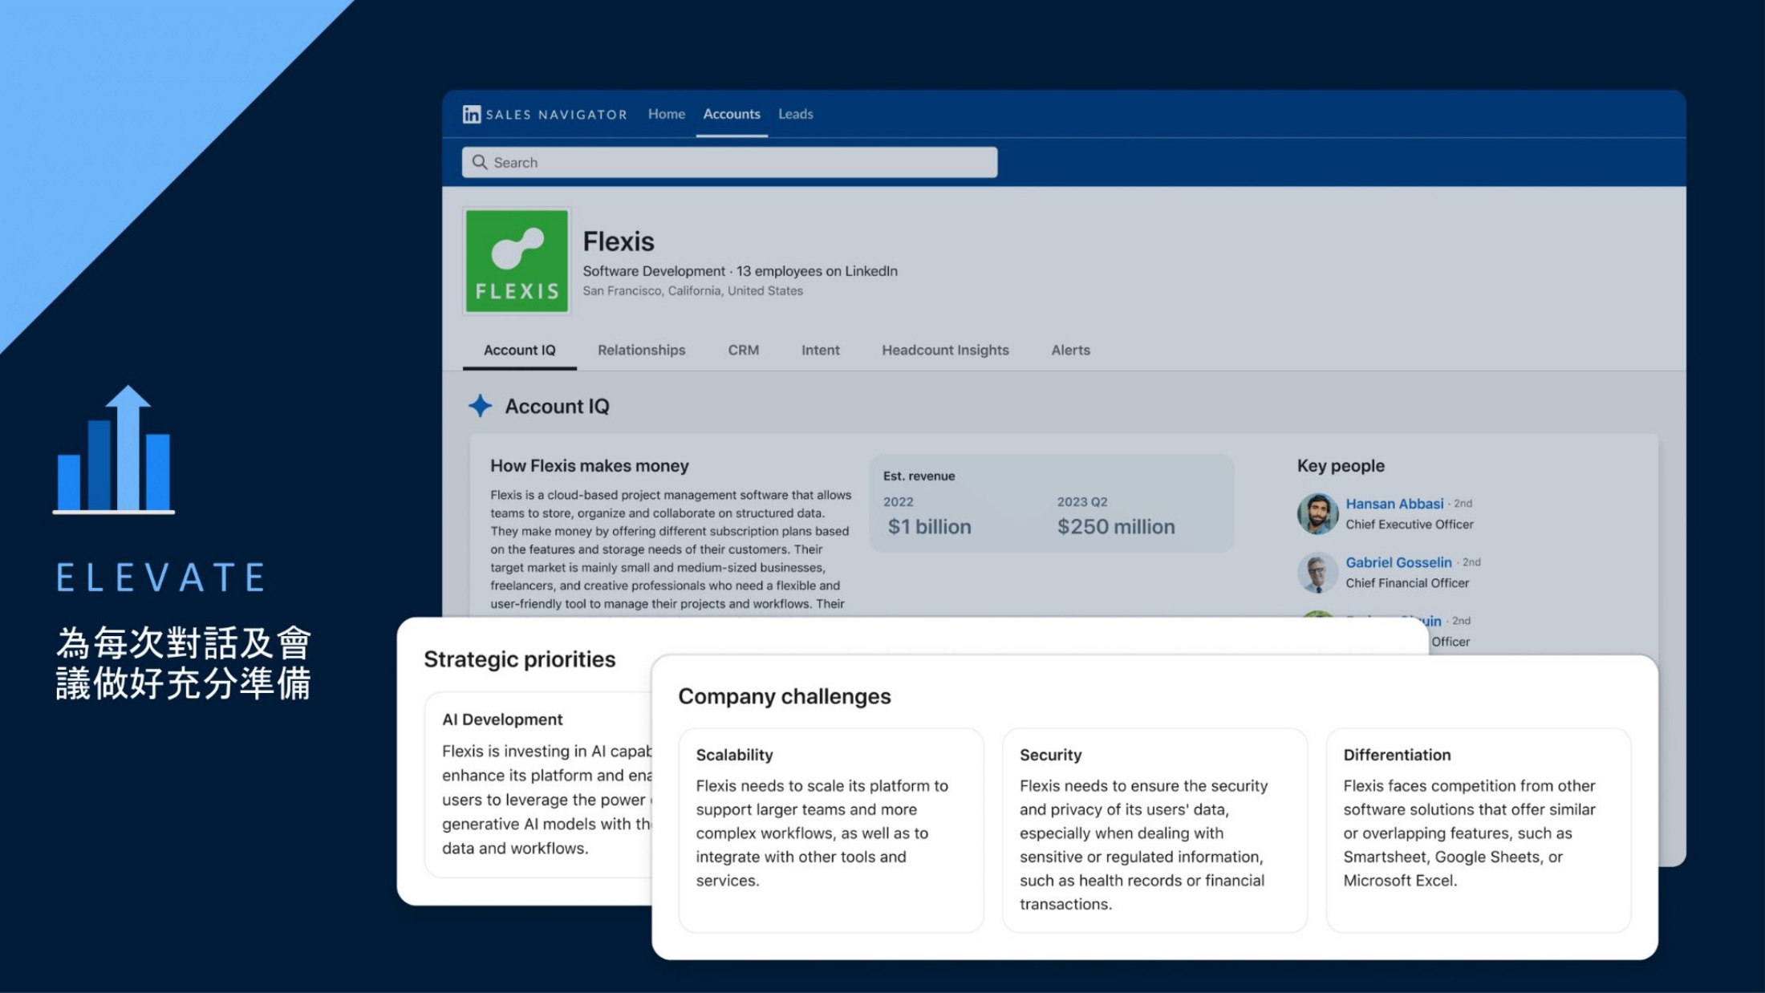Open the Leads nav item
The height and width of the screenshot is (993, 1765).
click(x=796, y=114)
